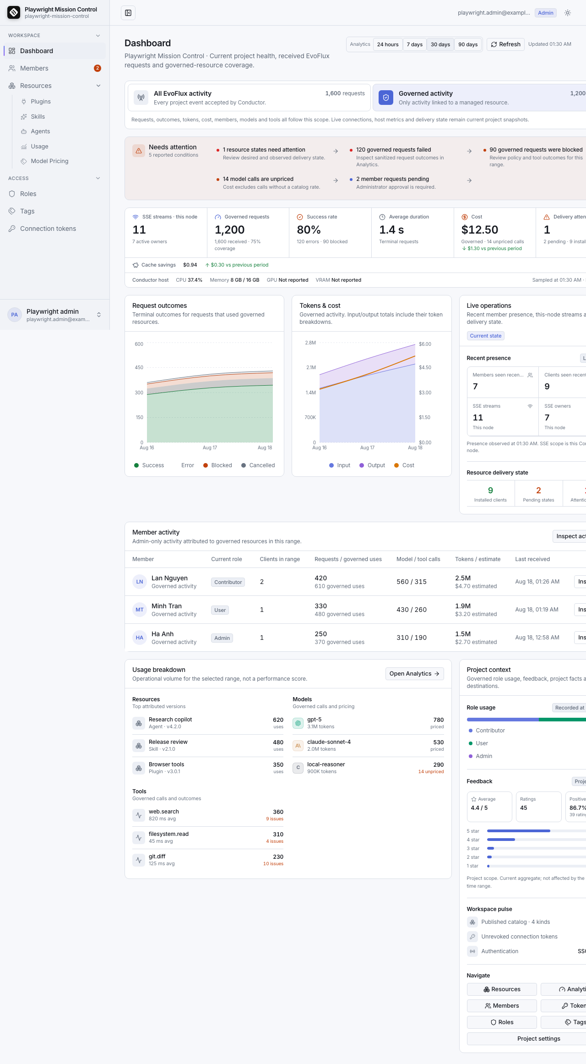This screenshot has height=1064, width=586.
Task: Toggle Success series in legend
Action: tap(149, 465)
